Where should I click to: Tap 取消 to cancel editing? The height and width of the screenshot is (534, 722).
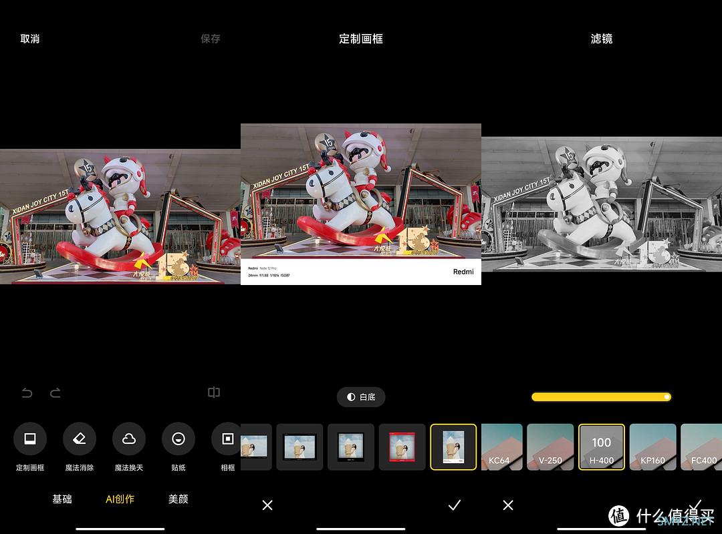click(x=30, y=39)
